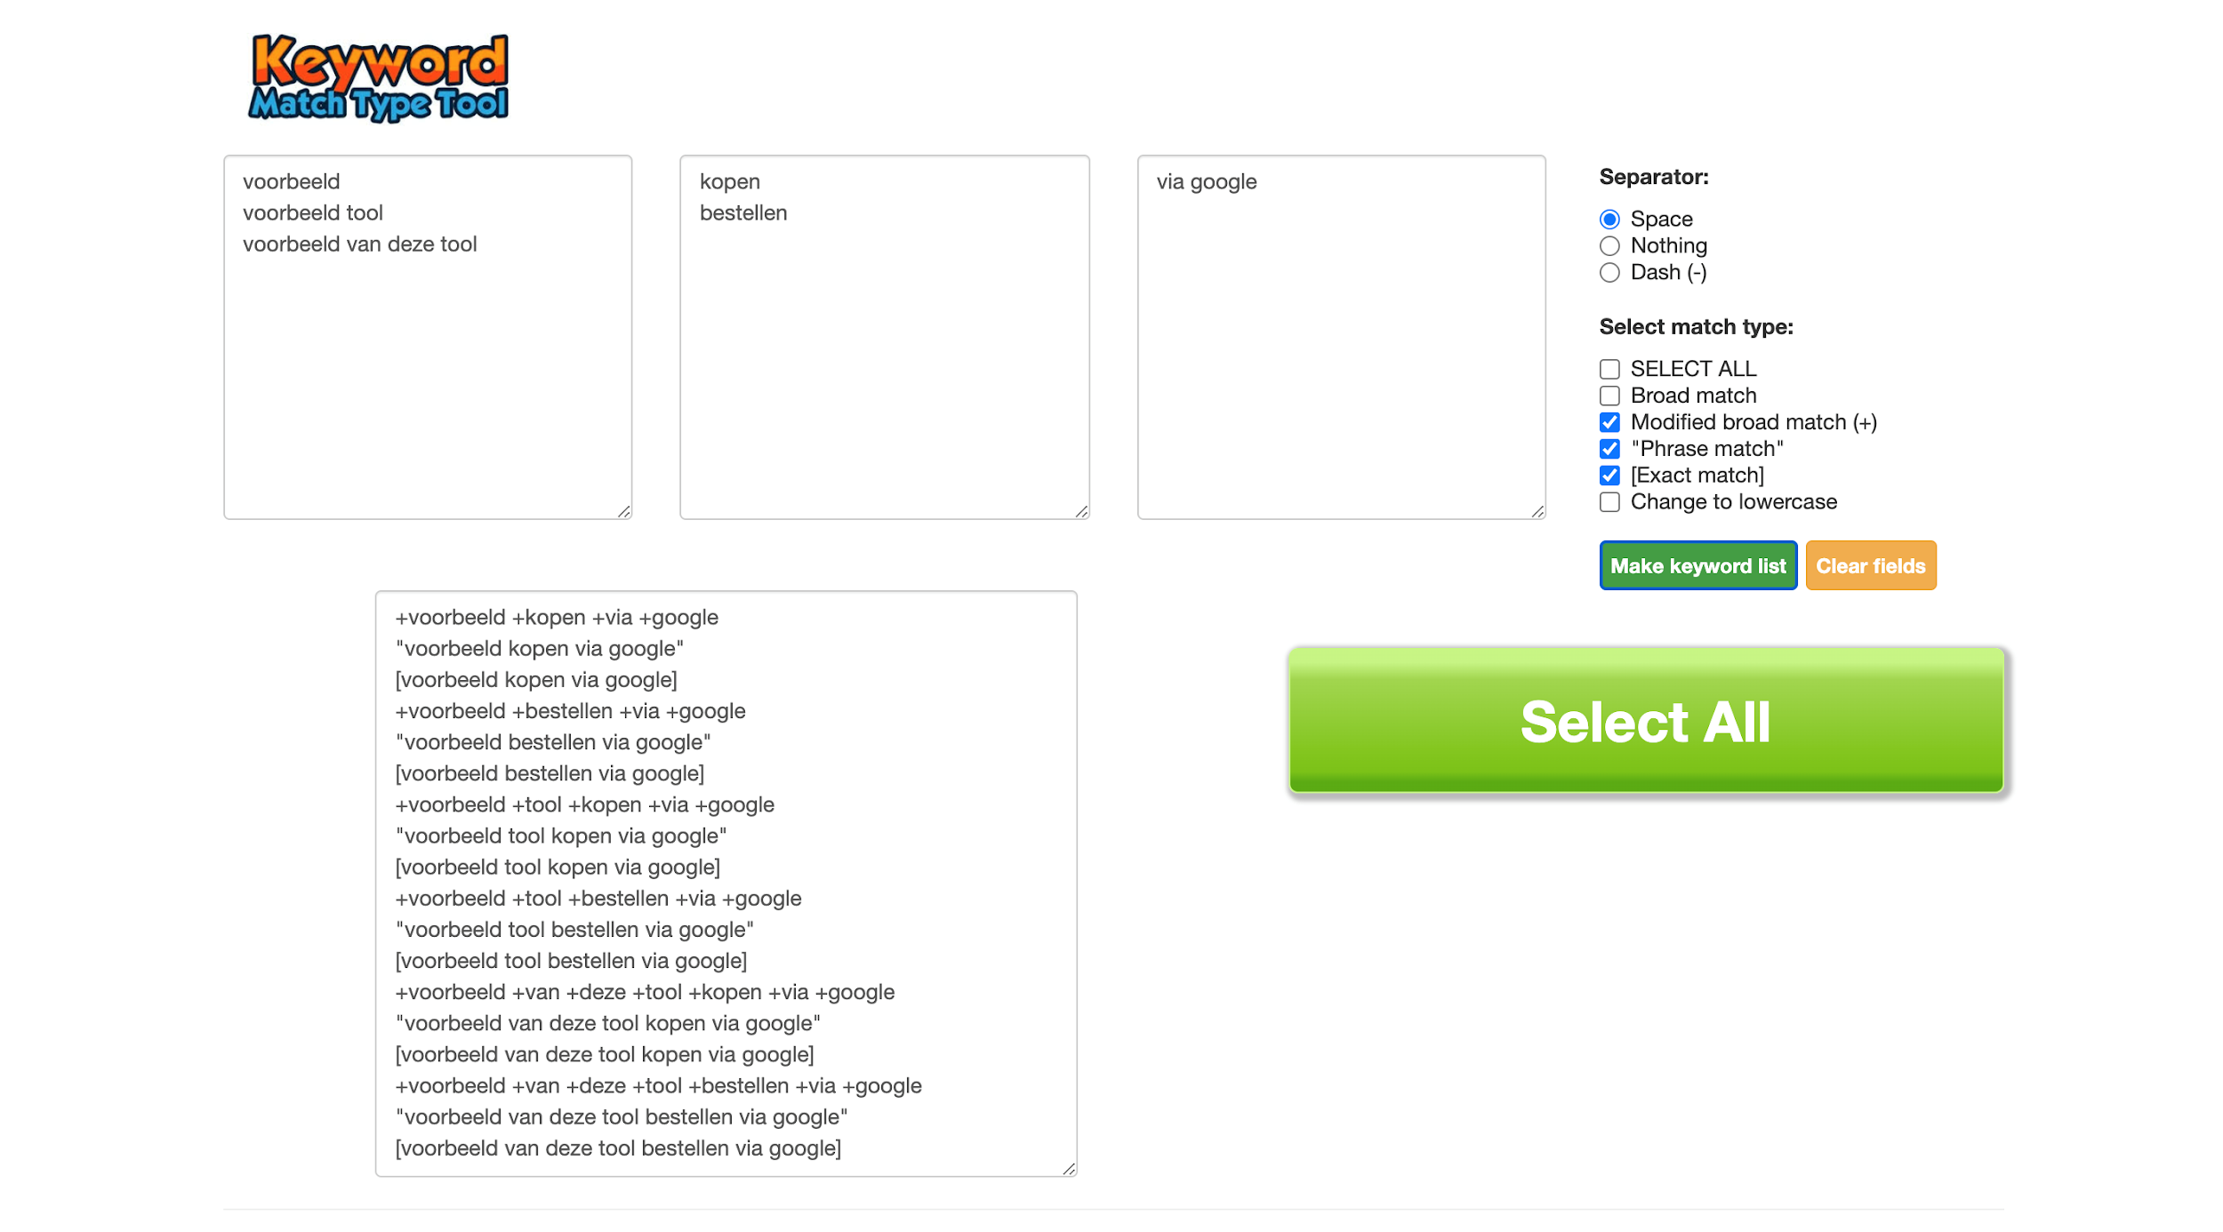
Task: Disable the "Phrase match" checkbox
Action: coord(1609,449)
